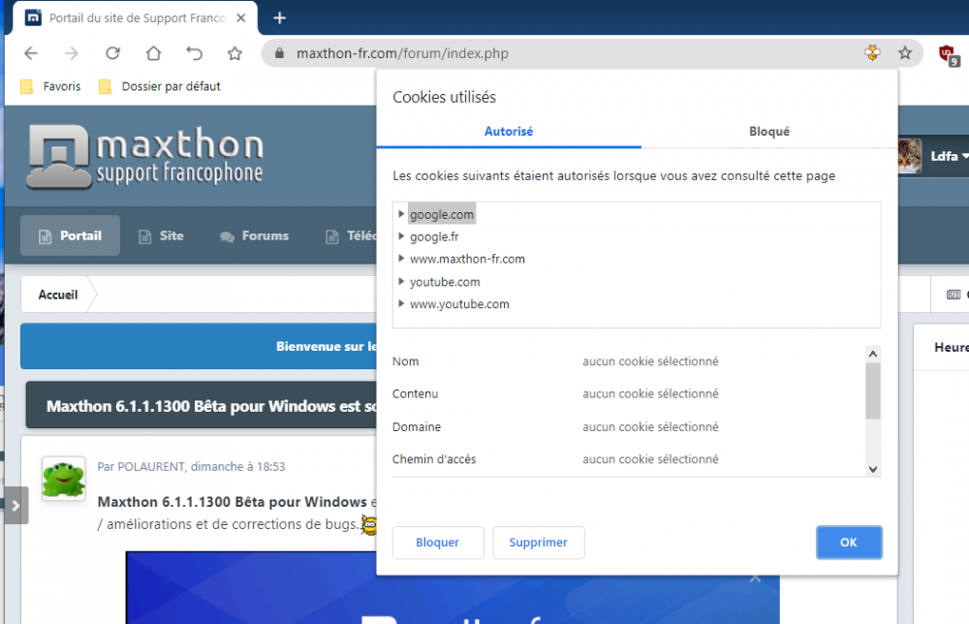Click the undo closed tab arrow icon

click(x=194, y=53)
